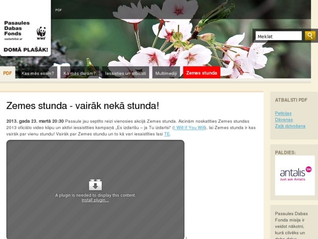This screenshot has width=318, height=239.
Task: Click the 'Zemes stunda - vairāk nekā stunda!' heading
Action: tap(83, 106)
